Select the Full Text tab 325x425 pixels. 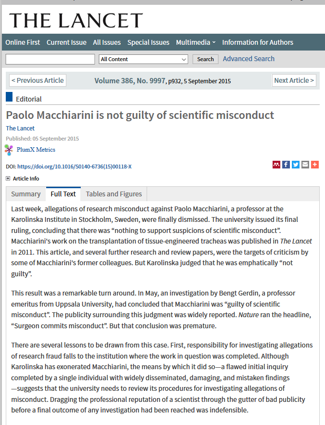click(x=63, y=194)
